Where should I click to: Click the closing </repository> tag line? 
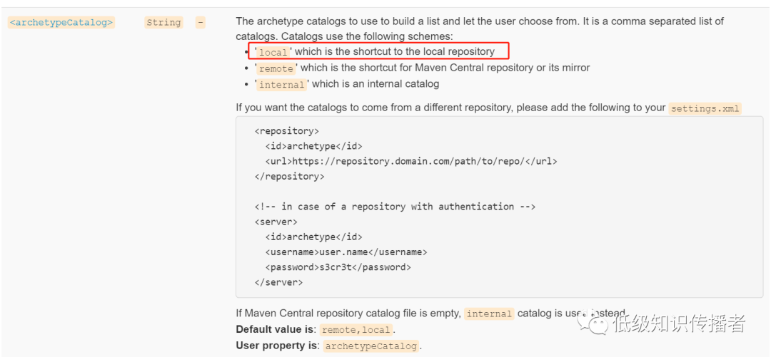pos(289,176)
